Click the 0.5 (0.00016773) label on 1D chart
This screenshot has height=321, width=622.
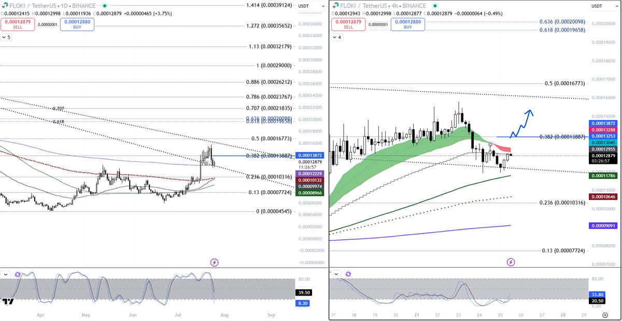pyautogui.click(x=272, y=139)
